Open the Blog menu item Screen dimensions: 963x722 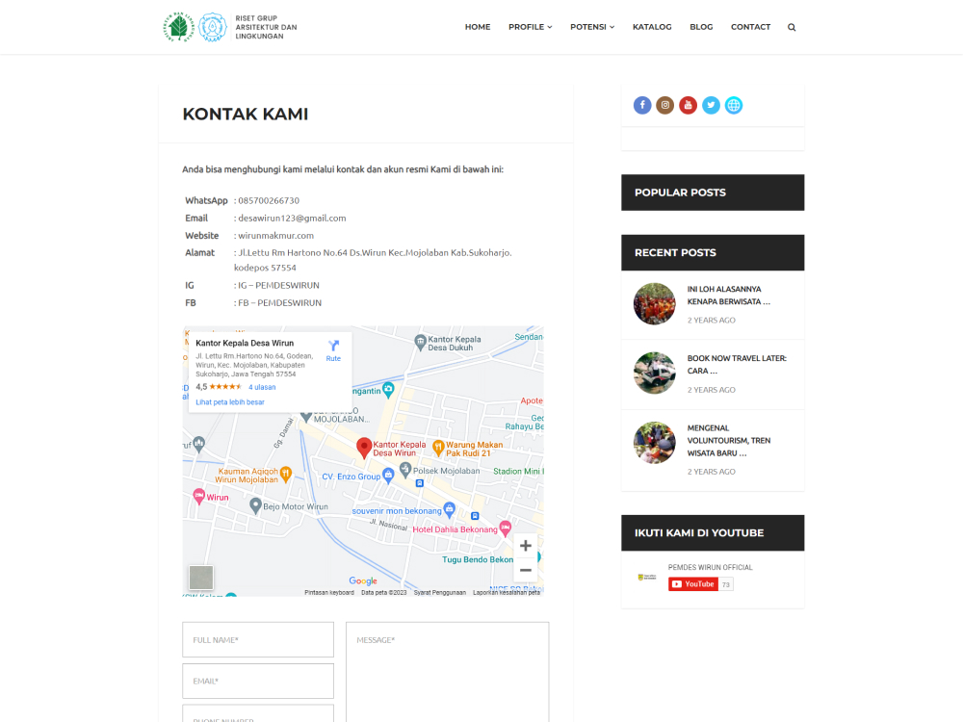701,27
